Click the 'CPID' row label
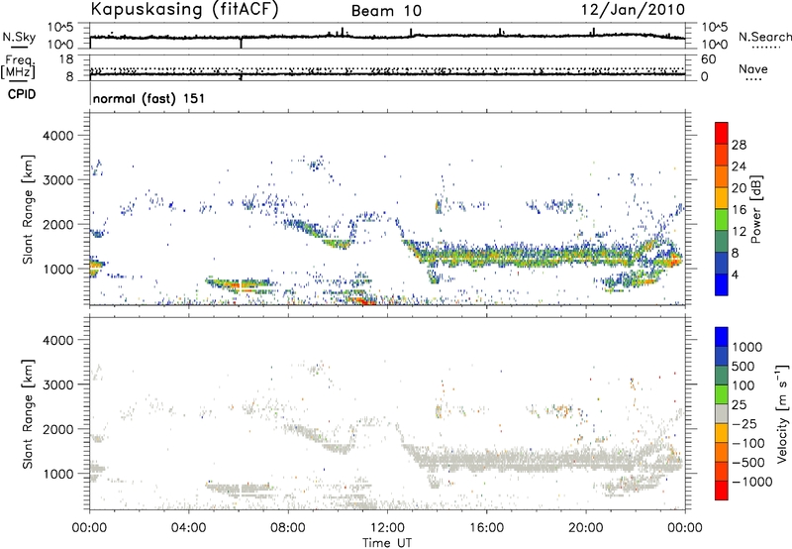This screenshot has height=549, width=792. pos(22,94)
